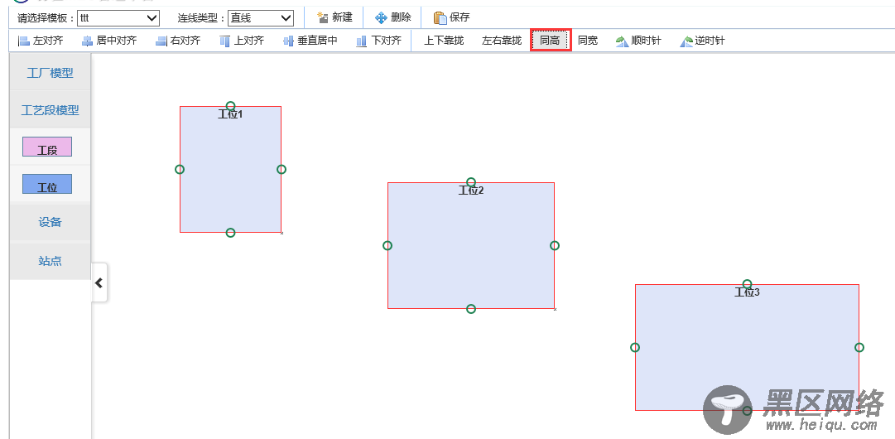Collapse the sidebar with the arrow handle
The image size is (895, 439).
99,282
